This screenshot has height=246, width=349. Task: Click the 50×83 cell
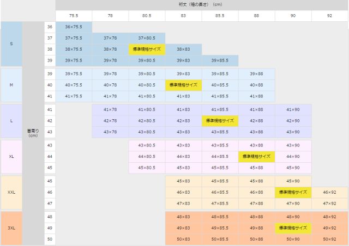pos(183,239)
